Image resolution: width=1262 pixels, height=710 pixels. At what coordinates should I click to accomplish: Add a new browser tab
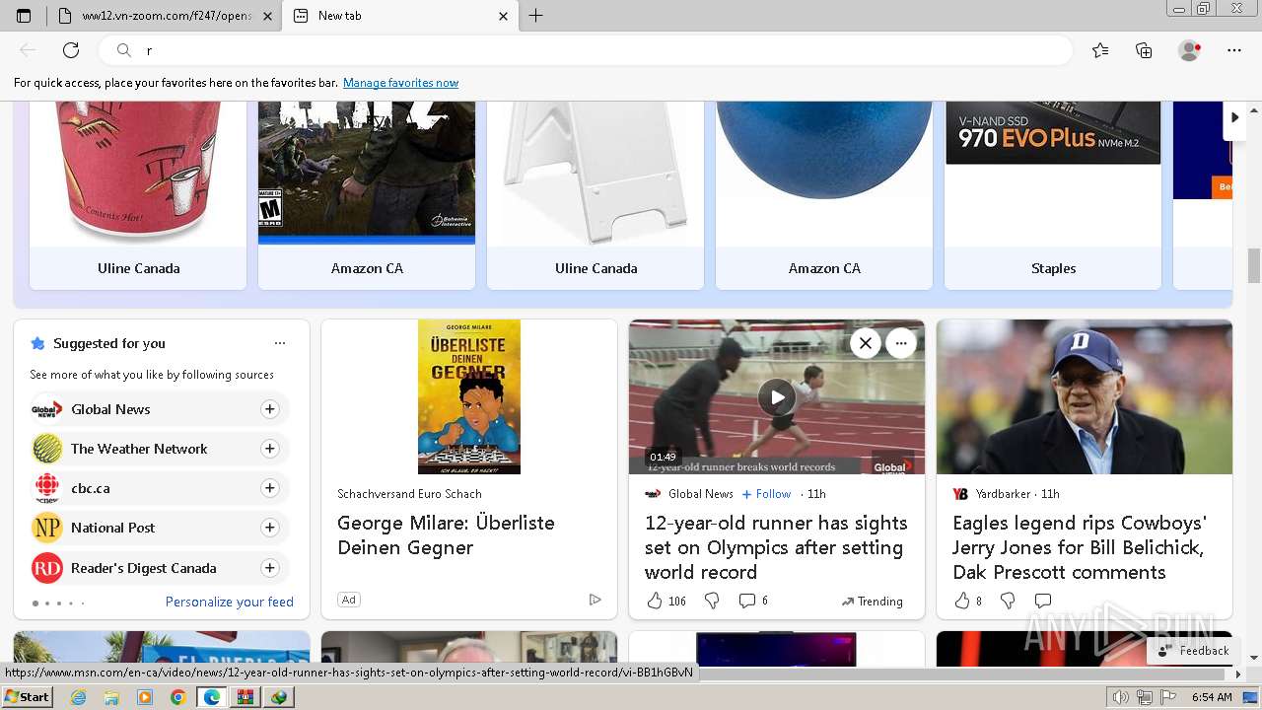(536, 16)
